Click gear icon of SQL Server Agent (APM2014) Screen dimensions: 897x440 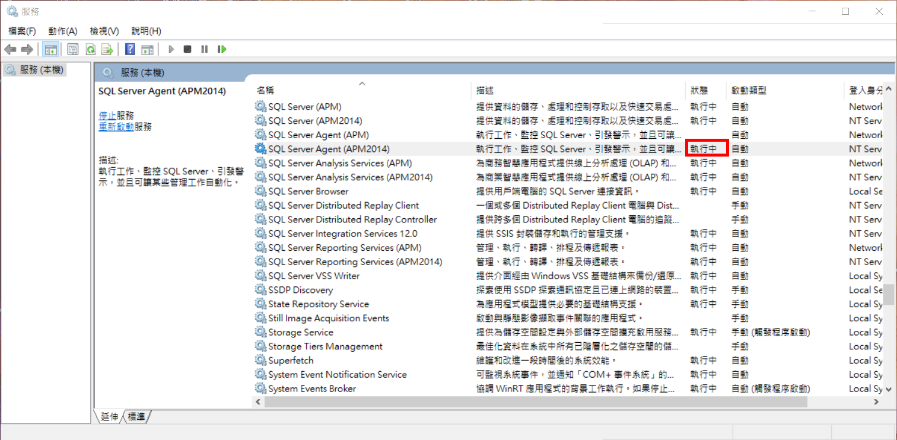[x=260, y=149]
